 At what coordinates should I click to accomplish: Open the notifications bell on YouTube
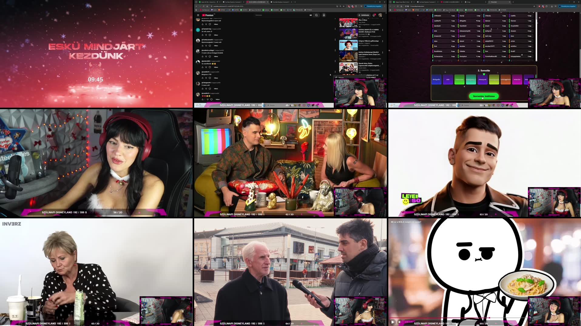point(374,15)
